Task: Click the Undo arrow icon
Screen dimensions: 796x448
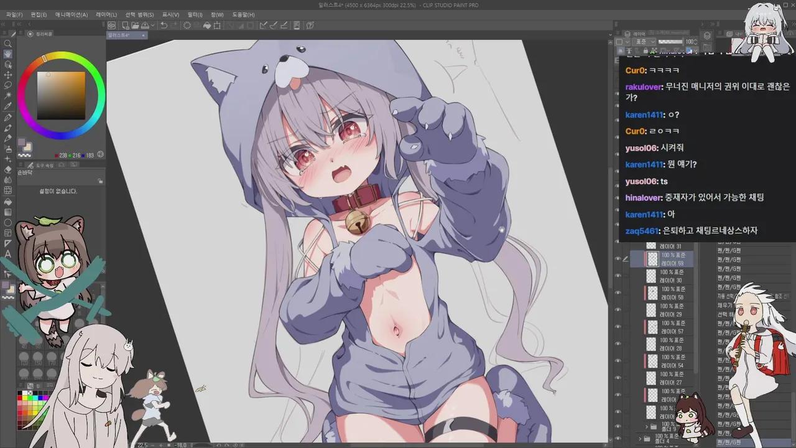Action: pos(164,26)
